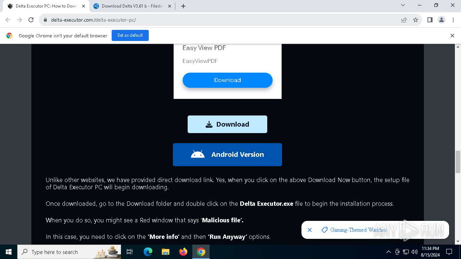This screenshot has height=259, width=461.
Task: Share this page from address bar
Action: click(x=404, y=20)
